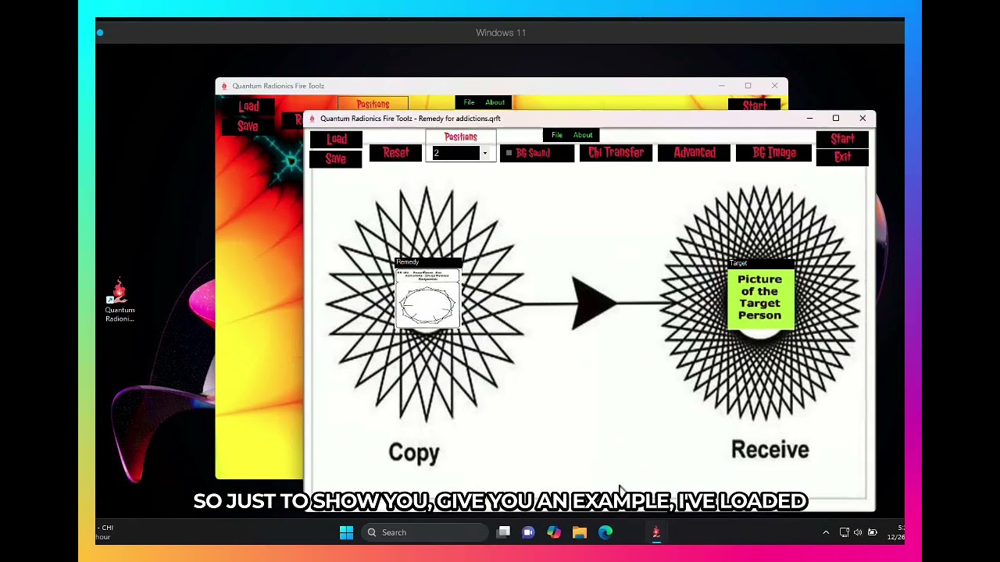The height and width of the screenshot is (562, 1000).
Task: Toggle the BG Sound checkbox
Action: 509,153
